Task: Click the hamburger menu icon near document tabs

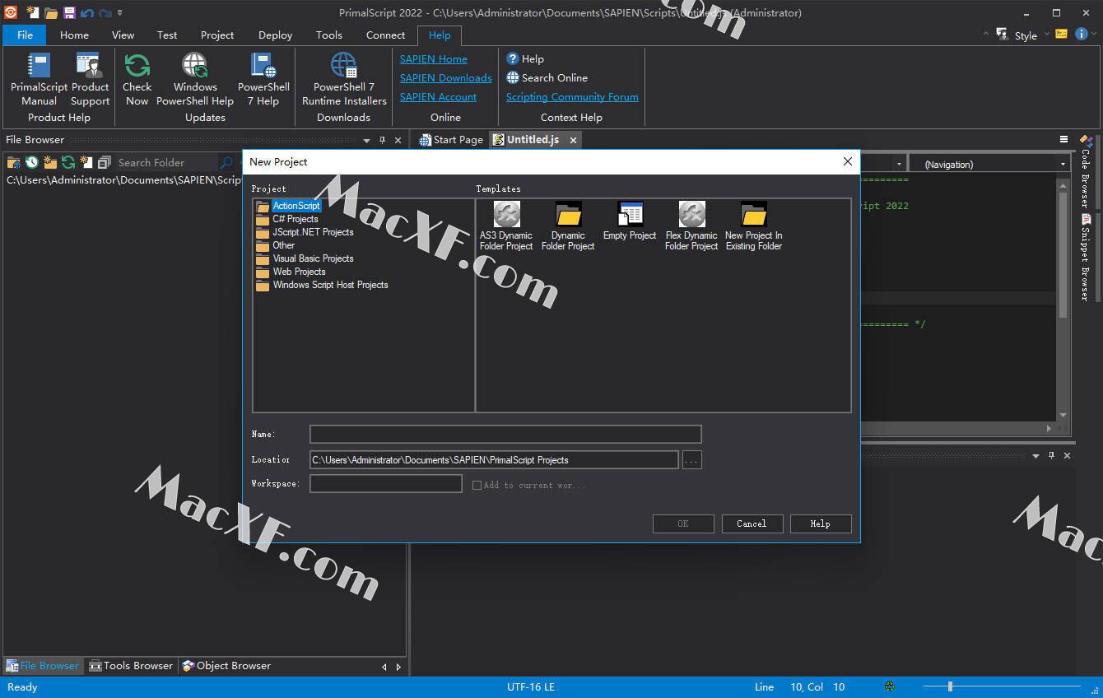Action: pos(1063,139)
